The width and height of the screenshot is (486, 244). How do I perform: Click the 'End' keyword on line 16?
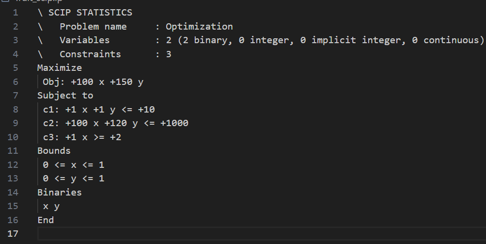[46, 220]
